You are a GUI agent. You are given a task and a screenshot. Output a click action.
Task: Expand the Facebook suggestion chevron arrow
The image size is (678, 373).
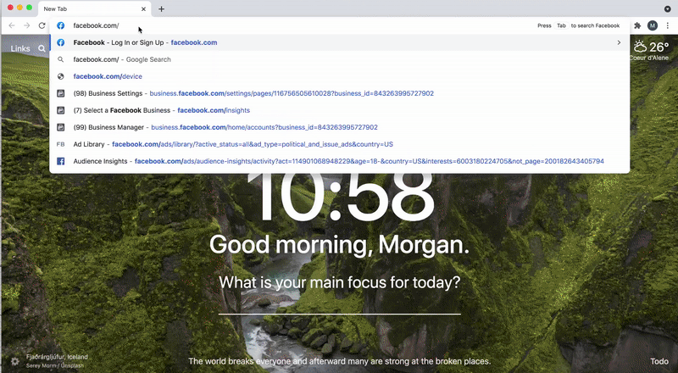(x=619, y=42)
